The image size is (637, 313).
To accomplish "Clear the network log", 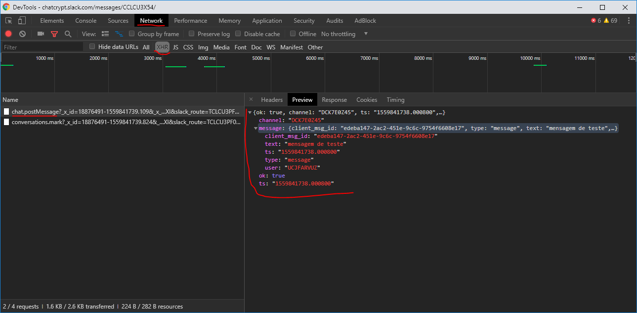I will point(22,34).
